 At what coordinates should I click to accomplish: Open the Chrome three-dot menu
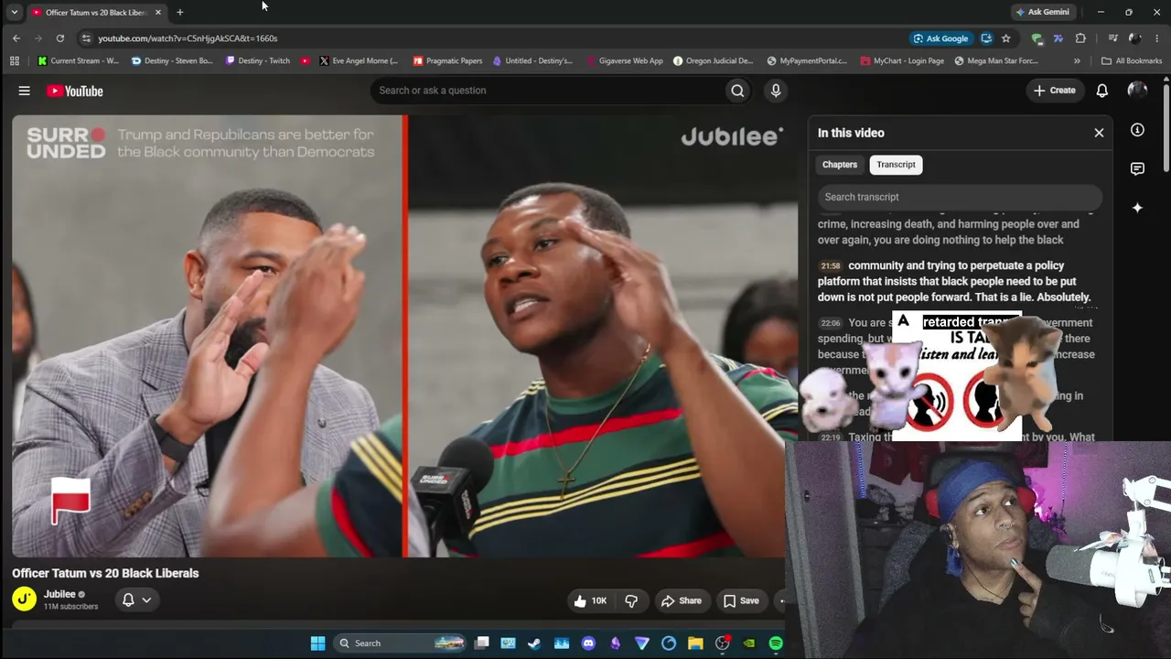point(1157,38)
